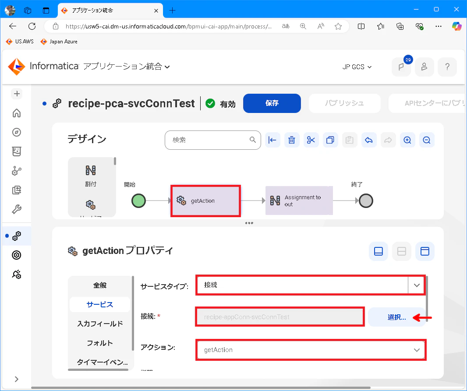Open the サービスタイプ dropdown
Screen dimensions: 467x391
click(x=311, y=285)
